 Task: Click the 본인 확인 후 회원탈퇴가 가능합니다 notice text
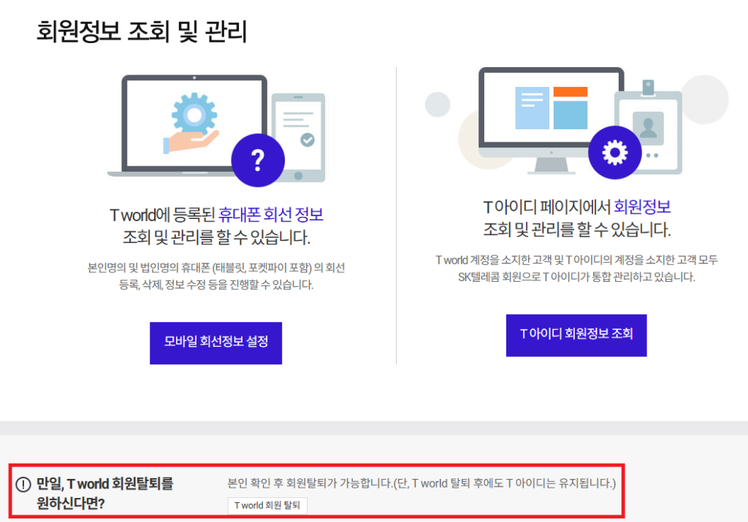coord(421,483)
